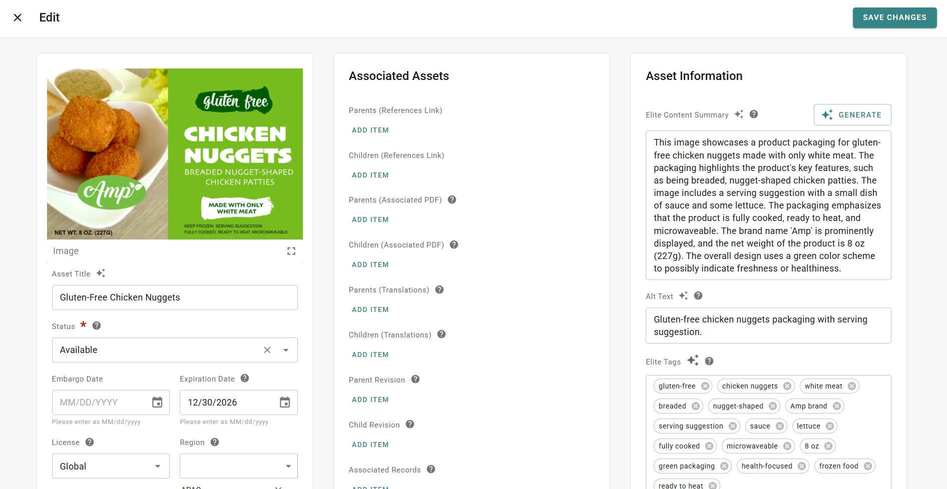Click Save Changes button

tap(894, 17)
